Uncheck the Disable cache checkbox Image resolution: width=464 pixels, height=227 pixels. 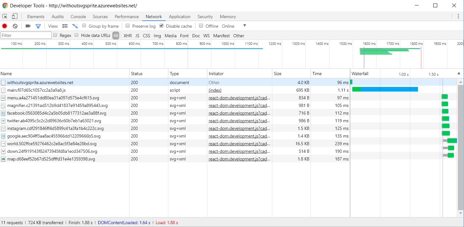pyautogui.click(x=161, y=26)
